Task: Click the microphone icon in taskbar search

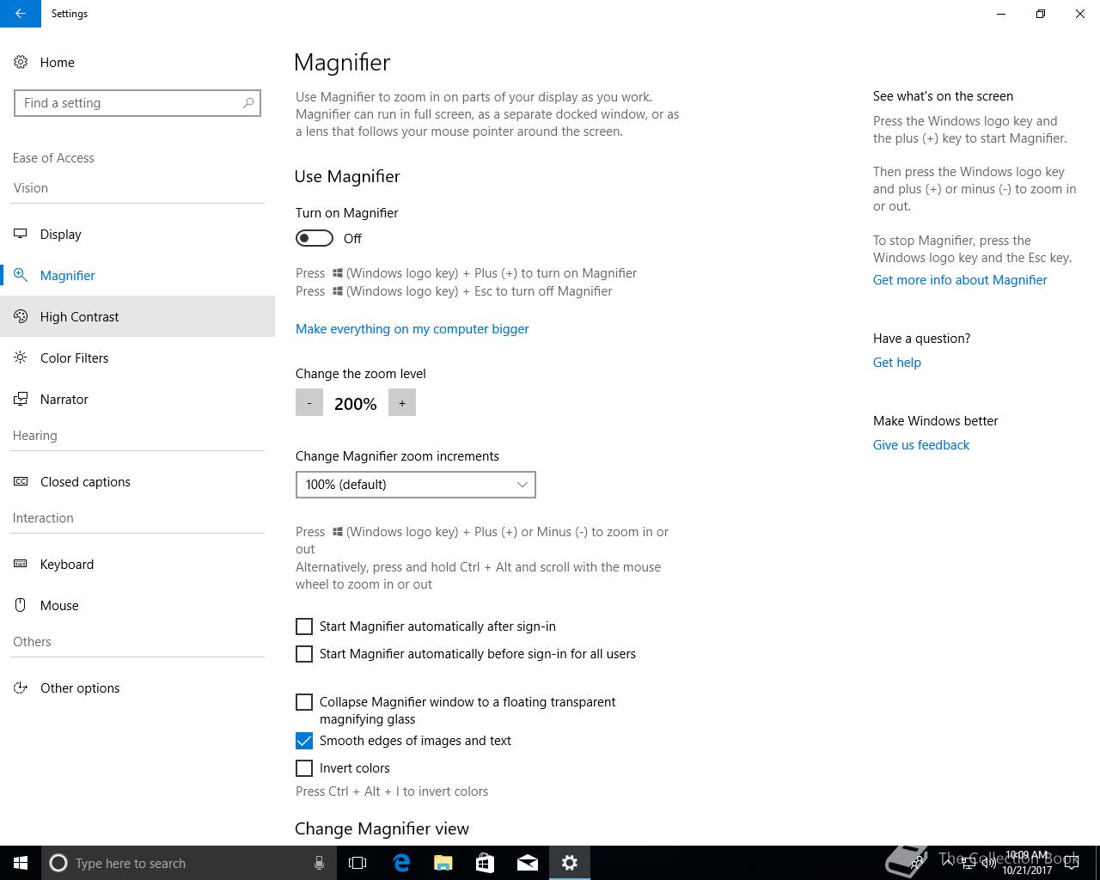Action: [319, 863]
